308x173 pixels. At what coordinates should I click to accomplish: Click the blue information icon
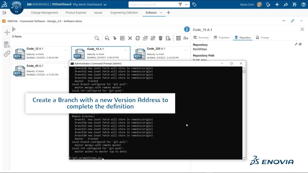point(187,29)
